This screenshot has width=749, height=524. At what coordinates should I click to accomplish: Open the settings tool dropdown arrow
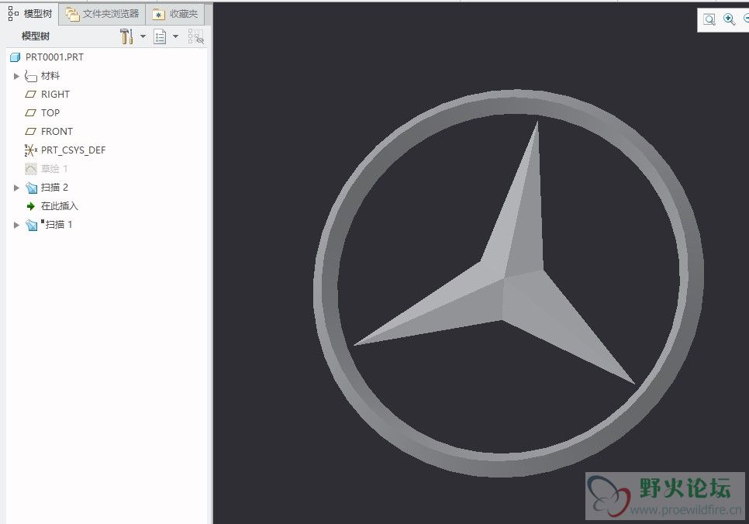tap(143, 36)
